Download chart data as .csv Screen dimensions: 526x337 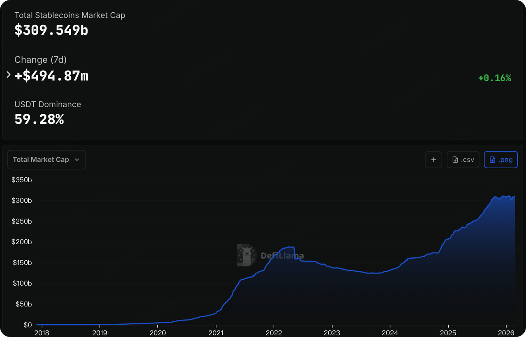pyautogui.click(x=463, y=160)
